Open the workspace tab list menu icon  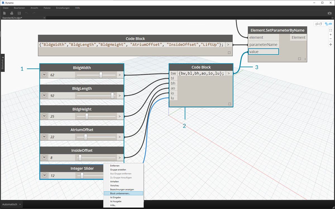coord(333,18)
